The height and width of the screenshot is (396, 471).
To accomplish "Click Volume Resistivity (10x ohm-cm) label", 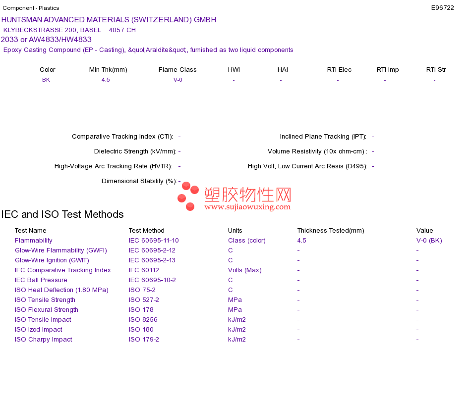I will pyautogui.click(x=317, y=151).
